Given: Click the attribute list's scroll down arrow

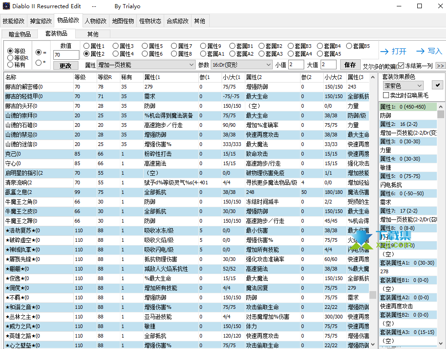Looking at the screenshot, I should click(441, 344).
